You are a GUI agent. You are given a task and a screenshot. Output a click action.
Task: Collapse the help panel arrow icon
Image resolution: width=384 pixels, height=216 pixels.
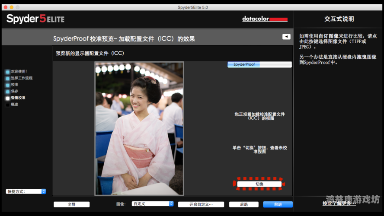286,37
